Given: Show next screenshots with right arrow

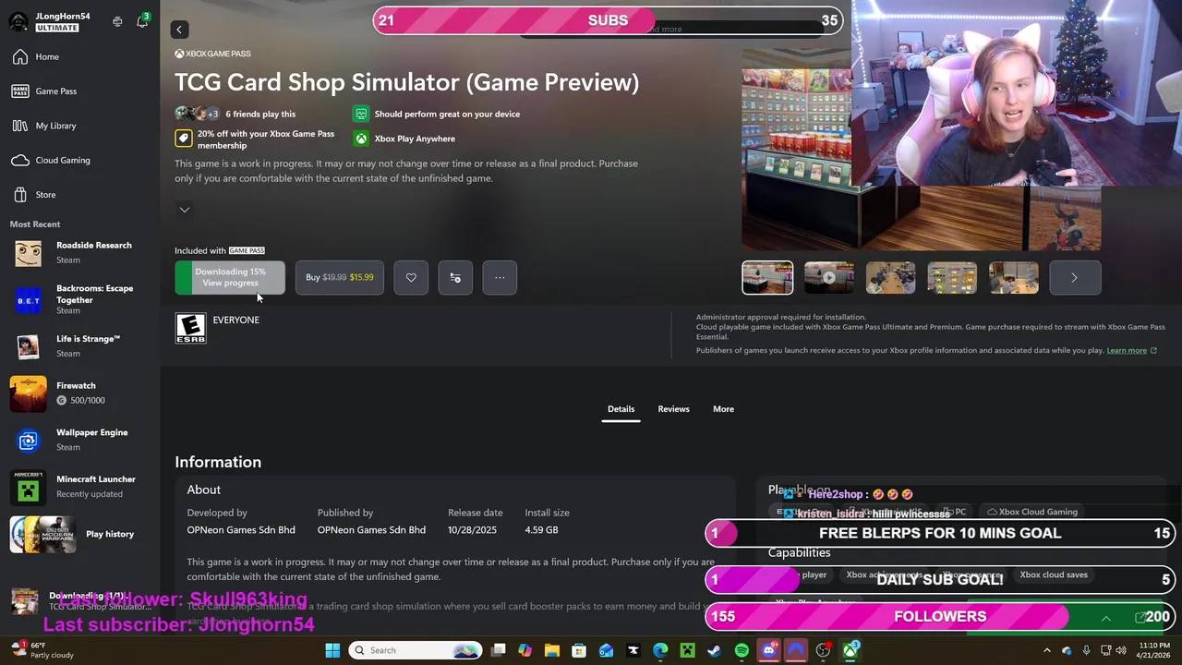Looking at the screenshot, I should click(x=1074, y=278).
